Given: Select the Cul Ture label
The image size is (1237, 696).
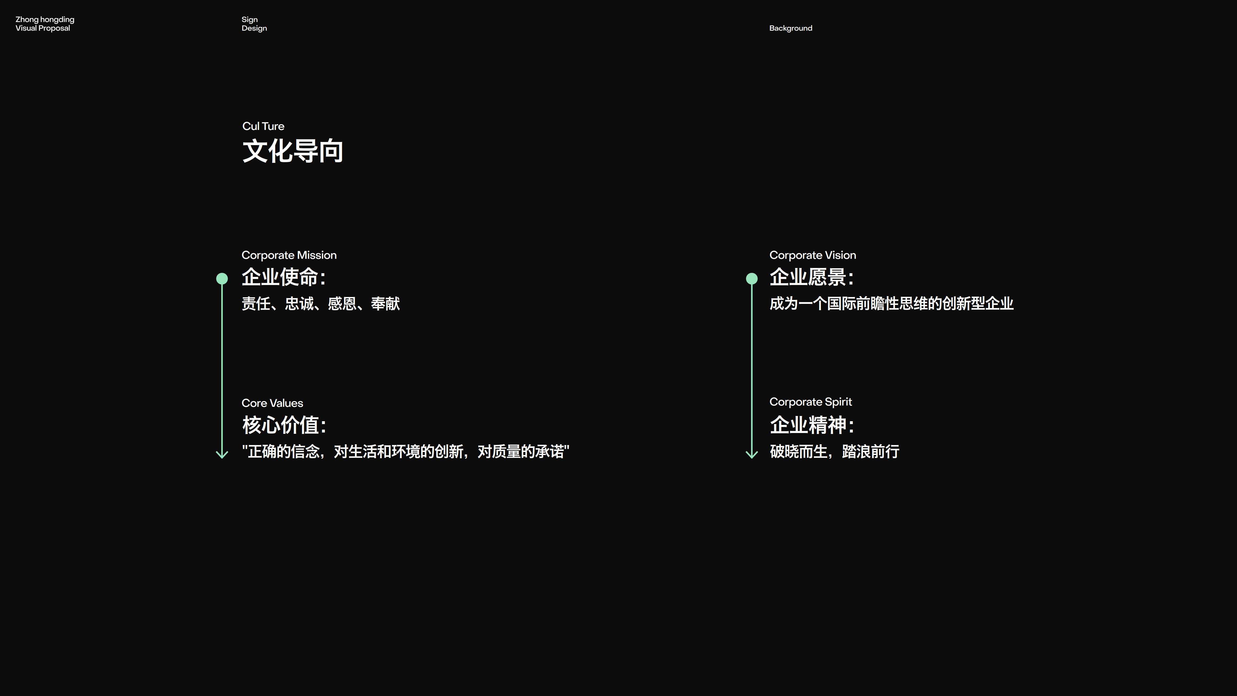Looking at the screenshot, I should pyautogui.click(x=263, y=126).
